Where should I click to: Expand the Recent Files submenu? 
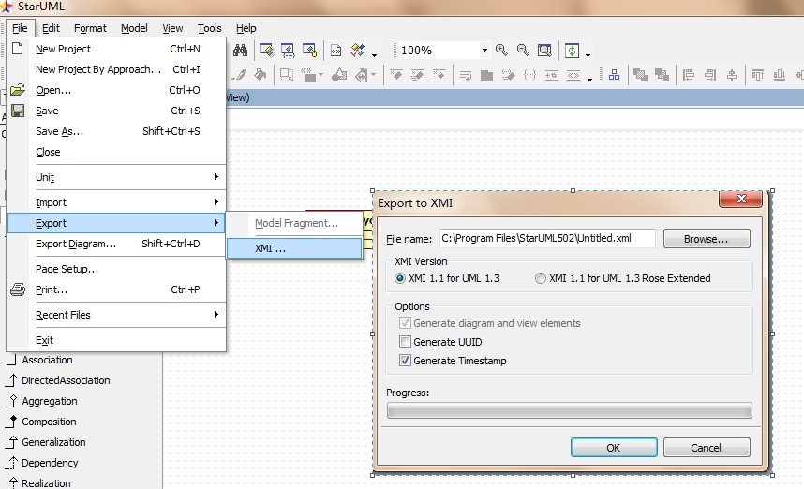point(116,315)
